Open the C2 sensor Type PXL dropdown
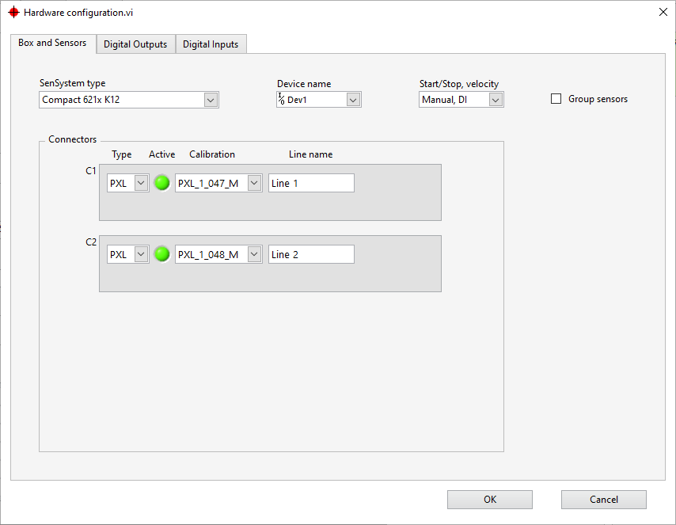 point(141,254)
